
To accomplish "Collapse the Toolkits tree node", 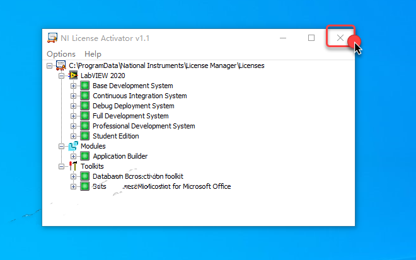I will click(61, 166).
